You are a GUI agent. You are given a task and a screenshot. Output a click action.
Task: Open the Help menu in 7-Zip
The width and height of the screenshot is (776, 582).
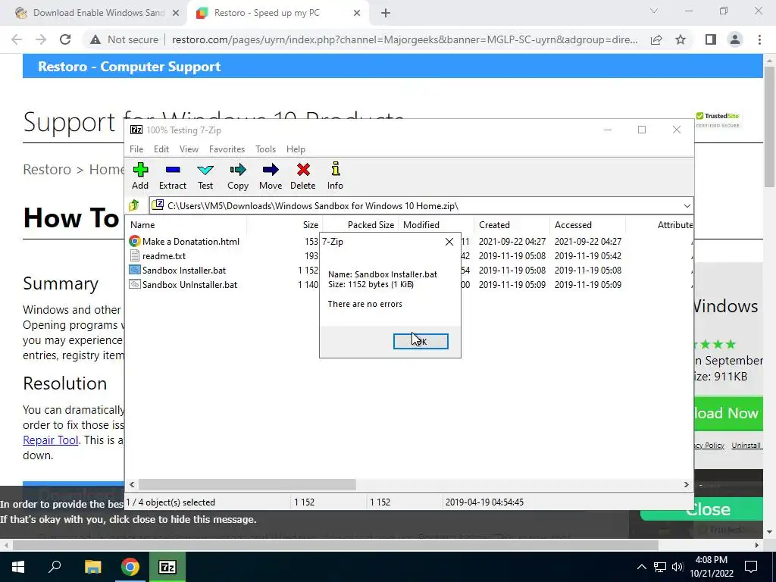point(296,149)
